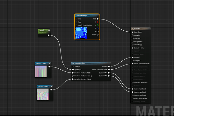Click the Metallic input pin on M_Roberto

coord(133,35)
